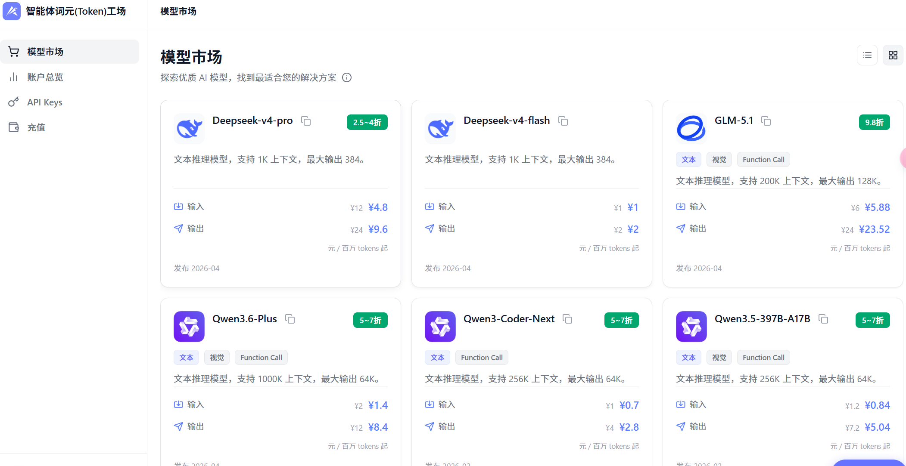The image size is (906, 466).
Task: Copy the GLM-5.1 model name
Action: [766, 121]
